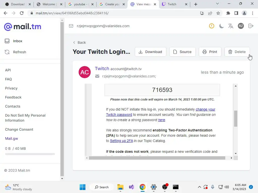Open the API page
Viewport: 258px width, 193px height.
[x=8, y=70]
